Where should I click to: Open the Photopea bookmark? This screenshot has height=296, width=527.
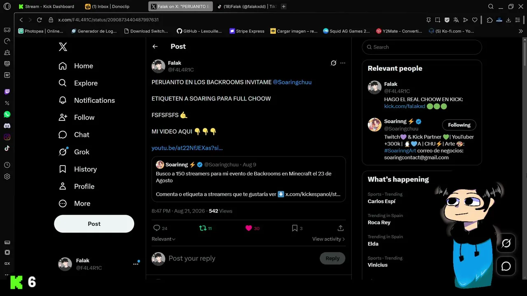pos(41,31)
